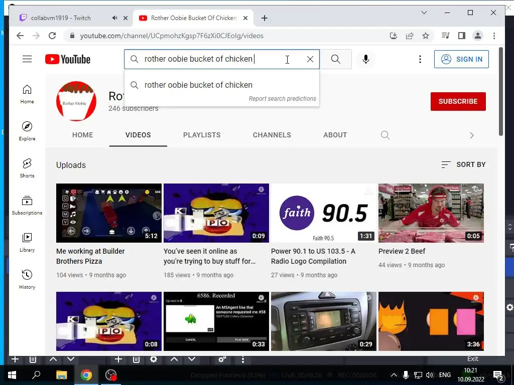
Task: Select the VIDEOS tab
Action: 138,135
